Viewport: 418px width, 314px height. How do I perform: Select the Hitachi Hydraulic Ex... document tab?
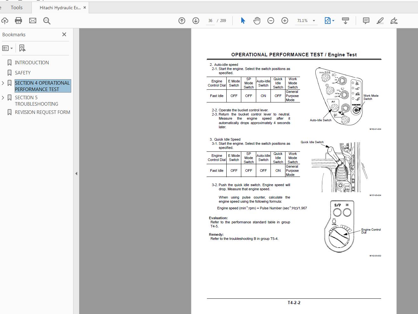60,8
